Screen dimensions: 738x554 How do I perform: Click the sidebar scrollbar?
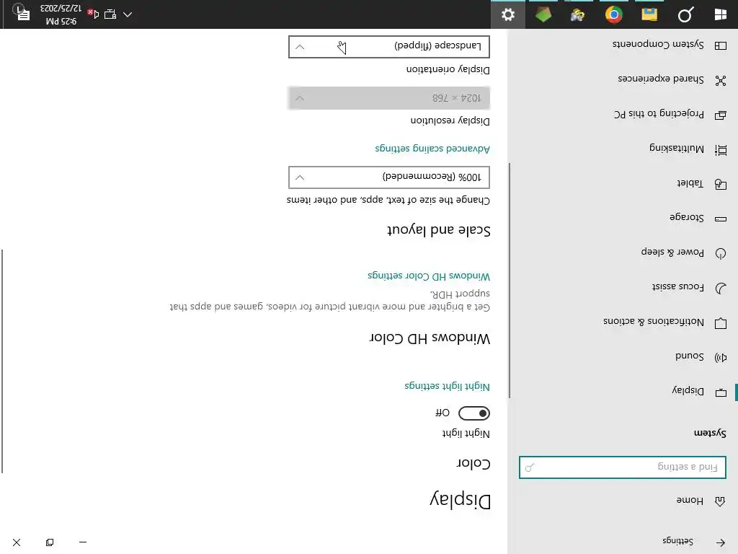pyautogui.click(x=510, y=281)
